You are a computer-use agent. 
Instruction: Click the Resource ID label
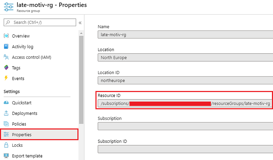(x=109, y=95)
